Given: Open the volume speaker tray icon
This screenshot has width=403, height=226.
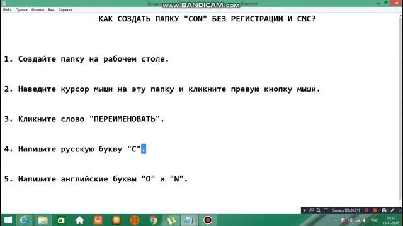Looking at the screenshot, I should click(365, 220).
